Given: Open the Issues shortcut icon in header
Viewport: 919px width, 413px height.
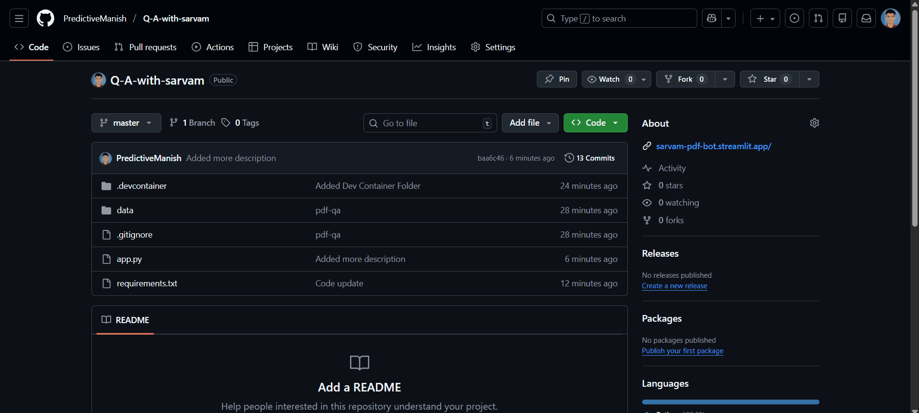Looking at the screenshot, I should pyautogui.click(x=794, y=19).
